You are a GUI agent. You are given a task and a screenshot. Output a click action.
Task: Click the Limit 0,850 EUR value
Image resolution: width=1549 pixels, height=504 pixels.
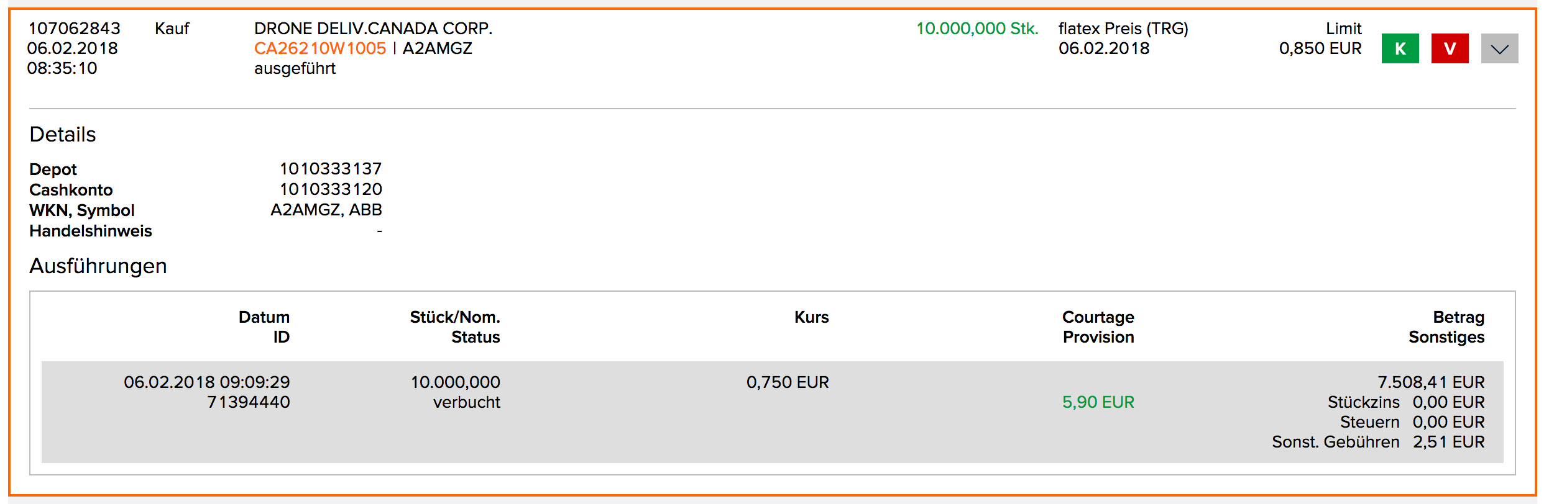[1320, 48]
